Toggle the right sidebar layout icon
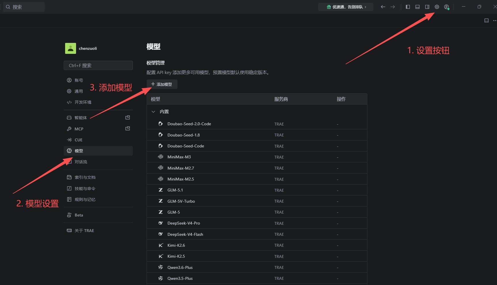Screen dimensions: 497x285 tap(427, 7)
